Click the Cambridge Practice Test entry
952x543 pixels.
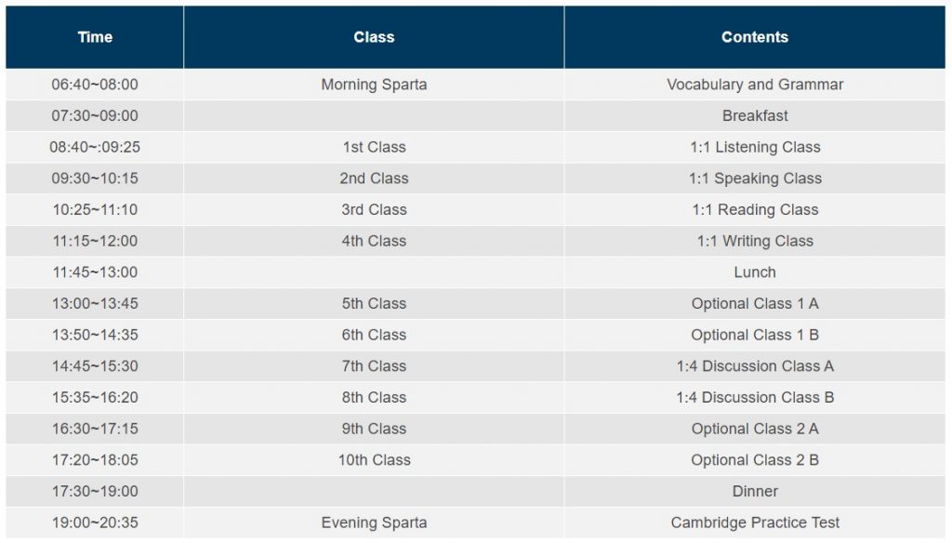tap(755, 523)
